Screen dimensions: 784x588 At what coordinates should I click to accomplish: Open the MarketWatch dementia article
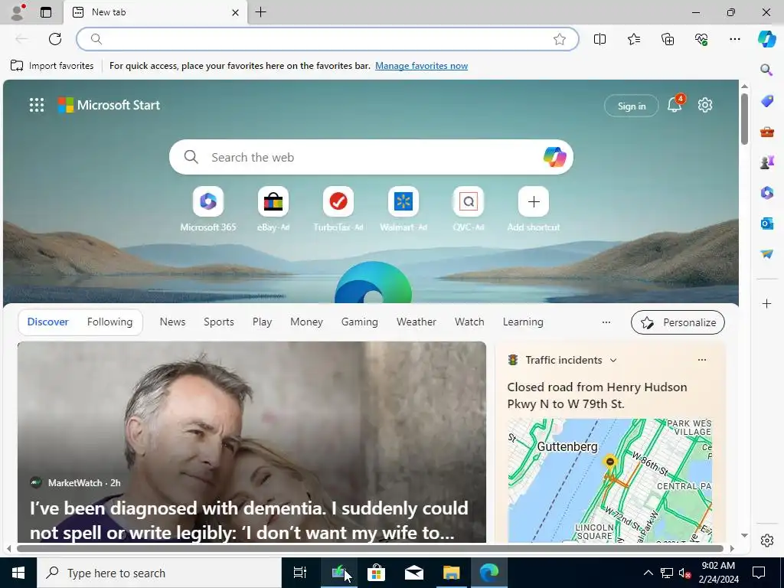(x=251, y=442)
